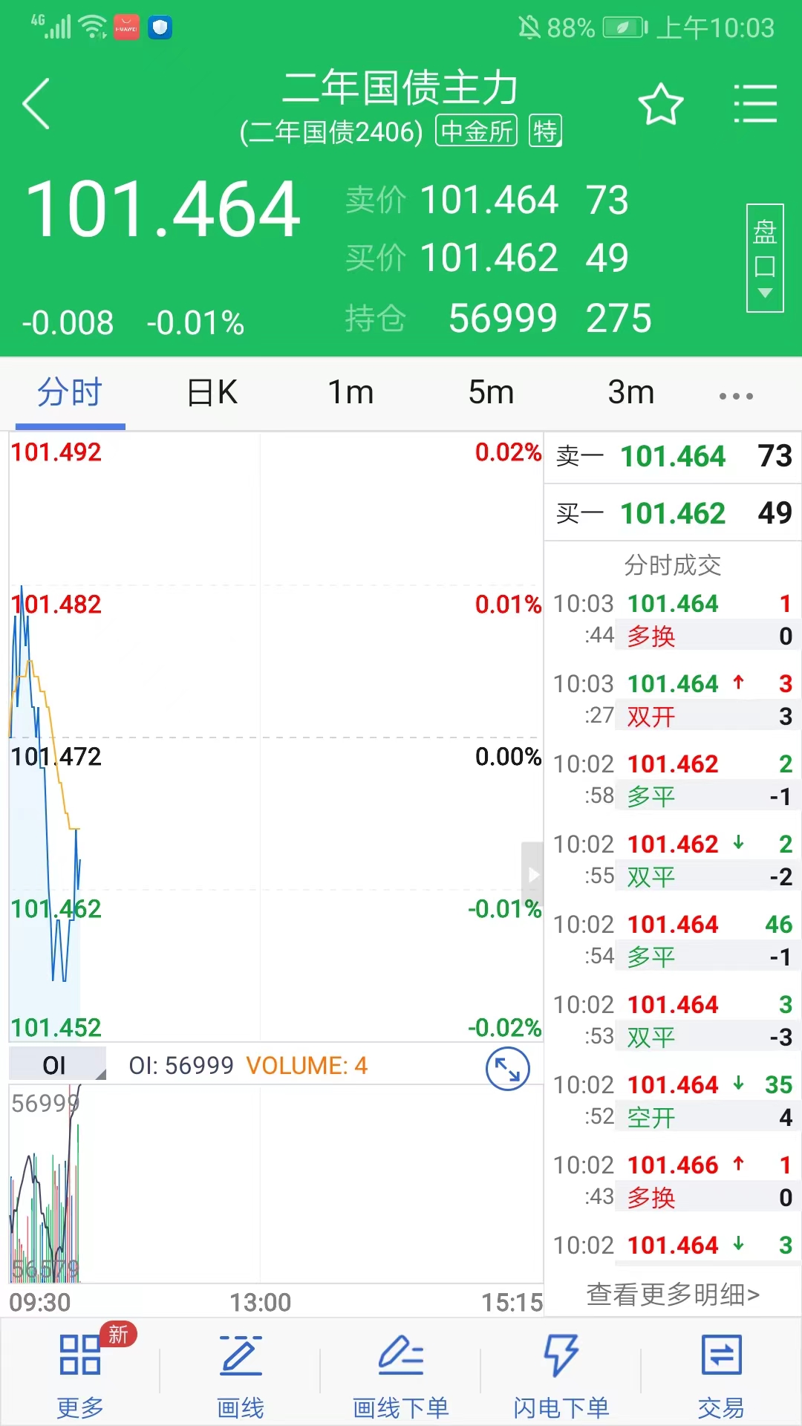
Task: Open the OI indicator selector
Action: point(57,1065)
